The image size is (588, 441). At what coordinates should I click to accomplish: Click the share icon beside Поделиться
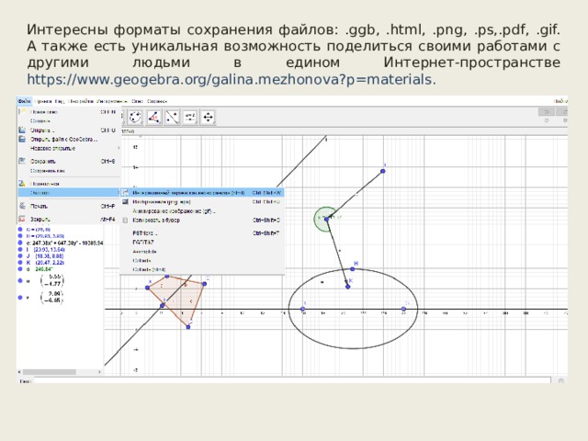click(x=22, y=184)
